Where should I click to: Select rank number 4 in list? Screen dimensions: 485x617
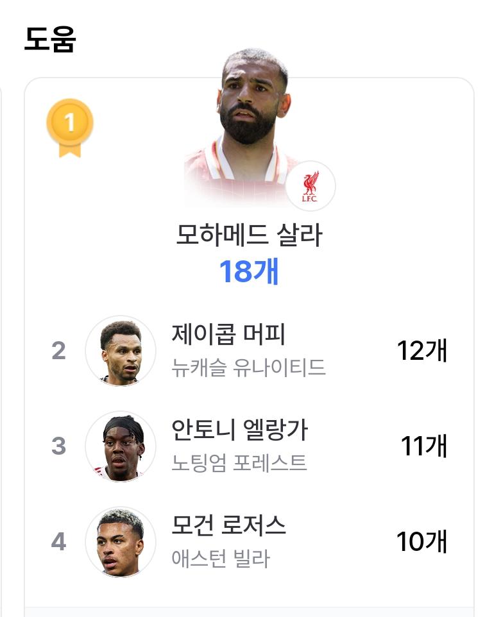tap(58, 542)
